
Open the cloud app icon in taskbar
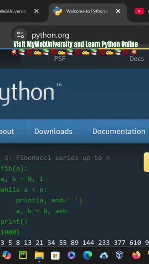tap(104, 255)
